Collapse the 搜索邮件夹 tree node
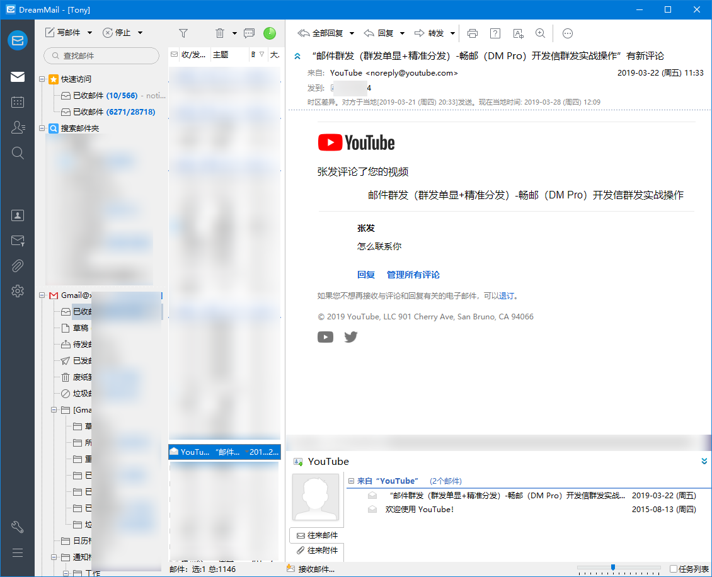 [x=42, y=129]
